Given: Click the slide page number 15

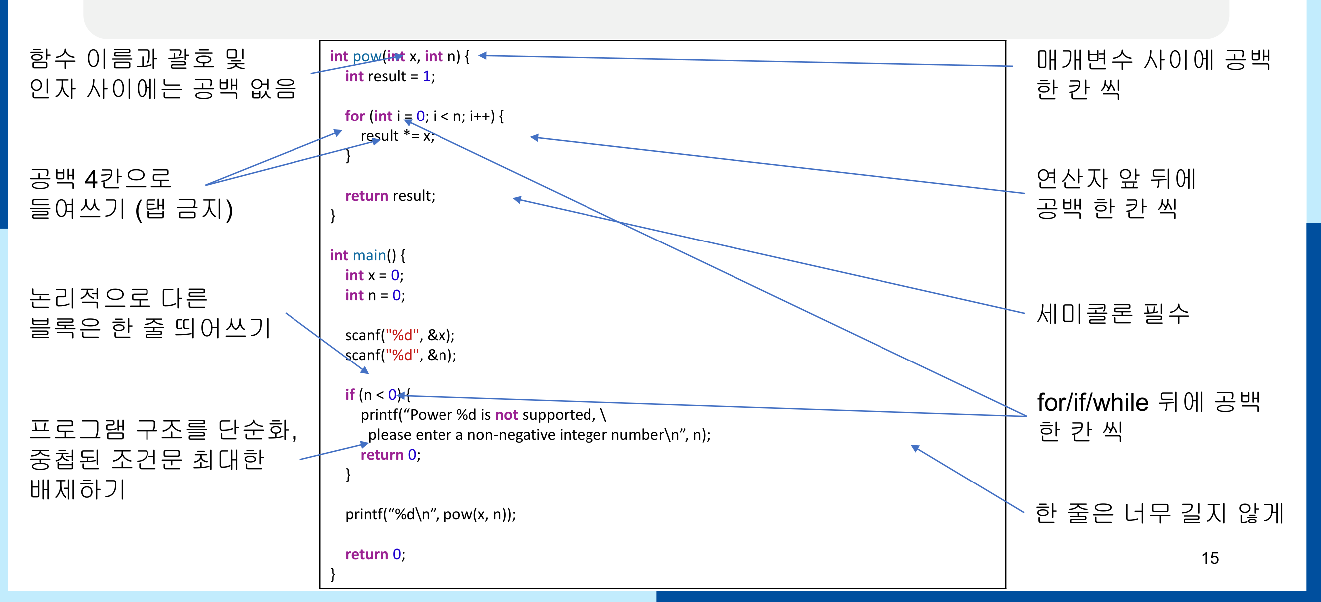Looking at the screenshot, I should click(1210, 558).
